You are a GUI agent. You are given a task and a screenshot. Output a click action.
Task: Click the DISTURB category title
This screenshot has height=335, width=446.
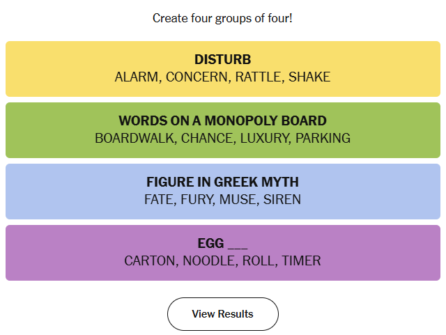tap(222, 60)
